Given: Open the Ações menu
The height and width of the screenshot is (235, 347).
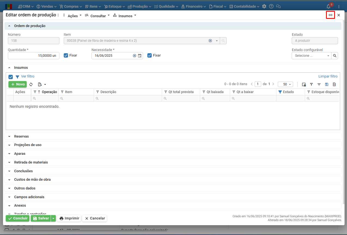Looking at the screenshot, I should click(72, 16).
